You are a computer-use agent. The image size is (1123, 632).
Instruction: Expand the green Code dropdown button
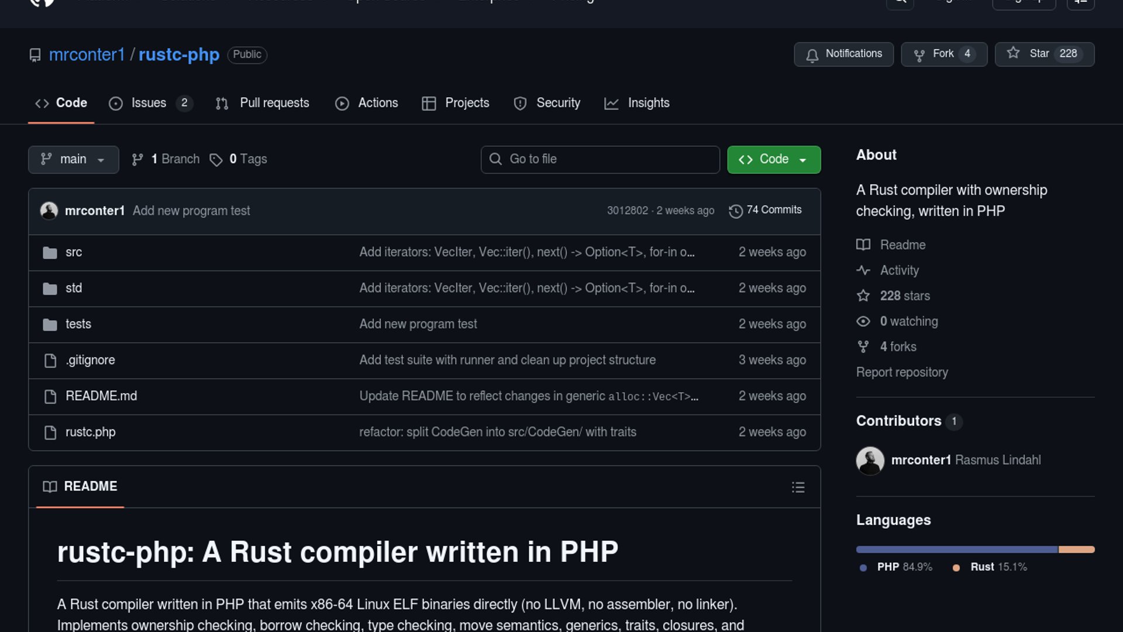[773, 160]
